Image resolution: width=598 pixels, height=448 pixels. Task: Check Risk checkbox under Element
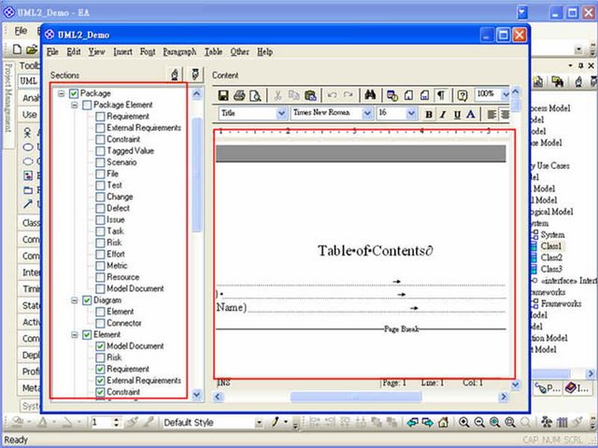pos(100,357)
